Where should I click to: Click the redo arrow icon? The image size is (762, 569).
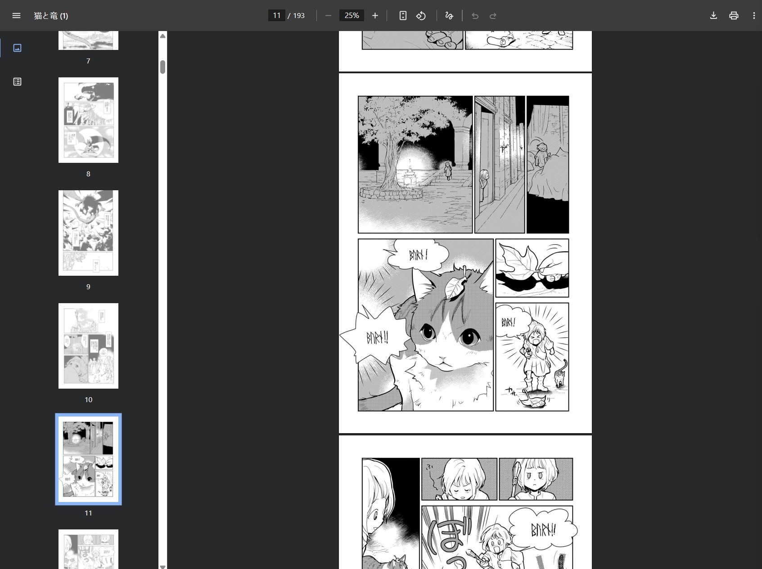coord(493,16)
